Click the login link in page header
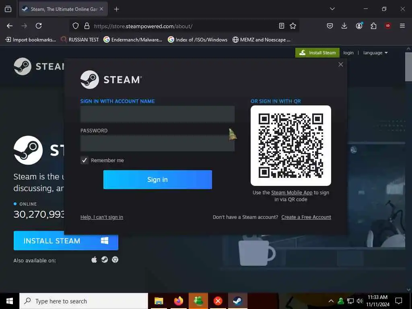 click(x=348, y=53)
